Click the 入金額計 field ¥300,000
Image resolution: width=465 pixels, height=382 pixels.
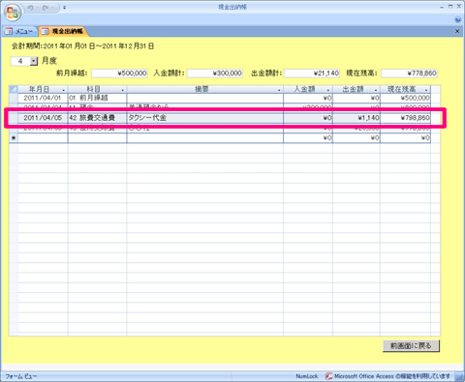tap(215, 73)
